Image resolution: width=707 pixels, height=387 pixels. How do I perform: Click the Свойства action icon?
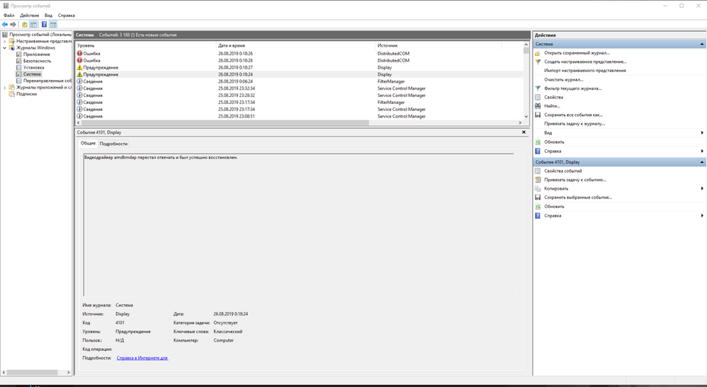pos(538,98)
